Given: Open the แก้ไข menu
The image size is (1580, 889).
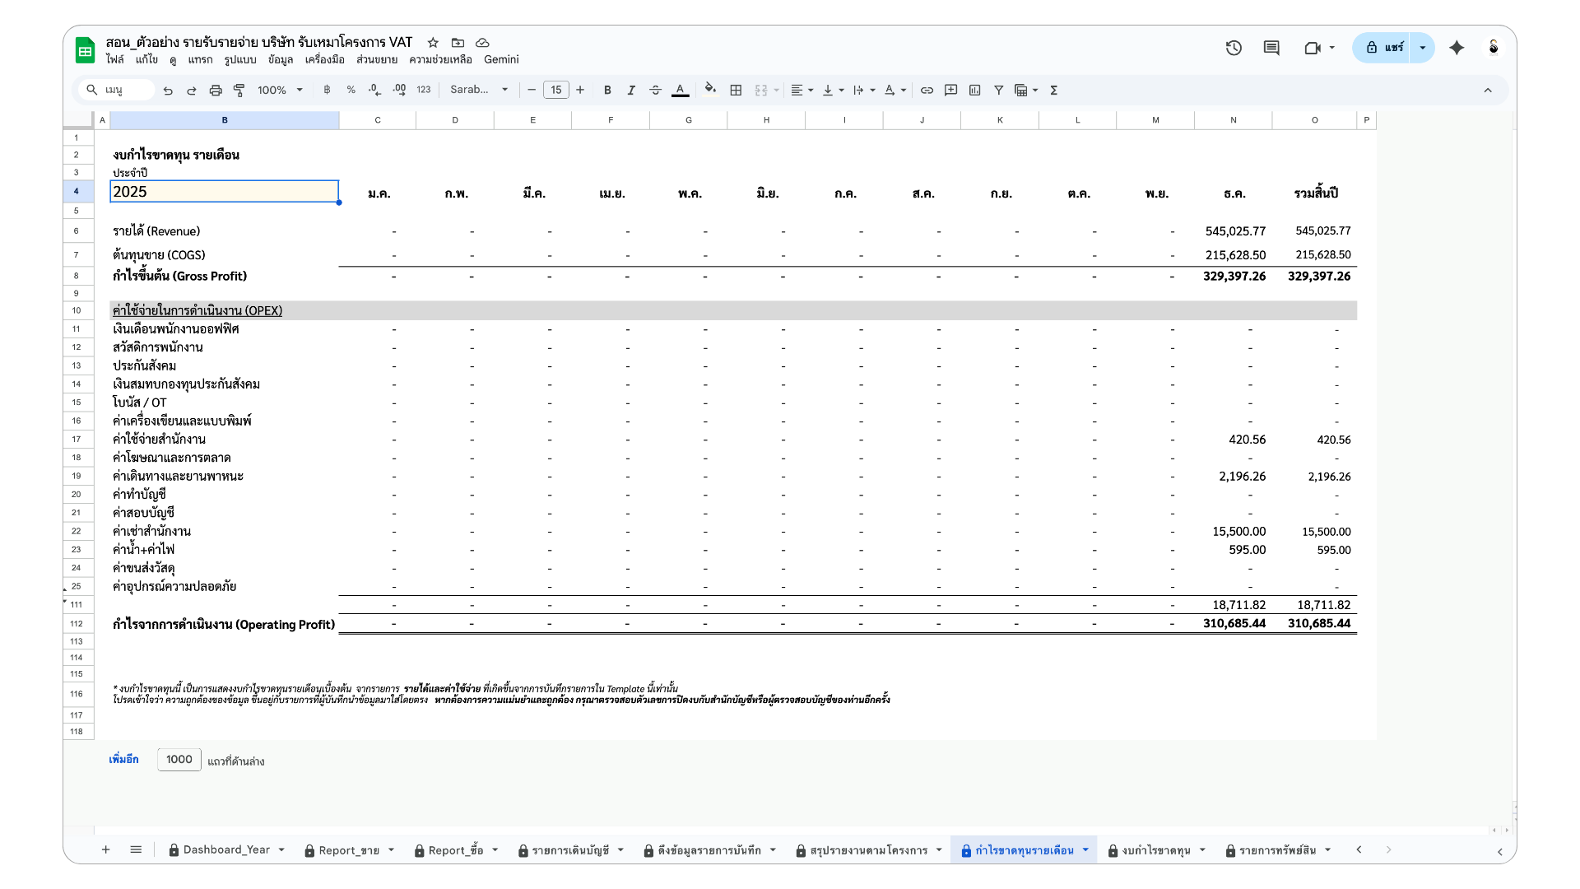Looking at the screenshot, I should coord(147,60).
